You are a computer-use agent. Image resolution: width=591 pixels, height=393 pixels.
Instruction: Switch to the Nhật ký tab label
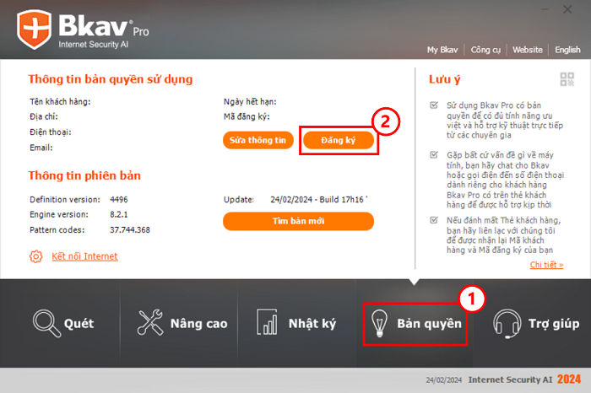coord(312,323)
